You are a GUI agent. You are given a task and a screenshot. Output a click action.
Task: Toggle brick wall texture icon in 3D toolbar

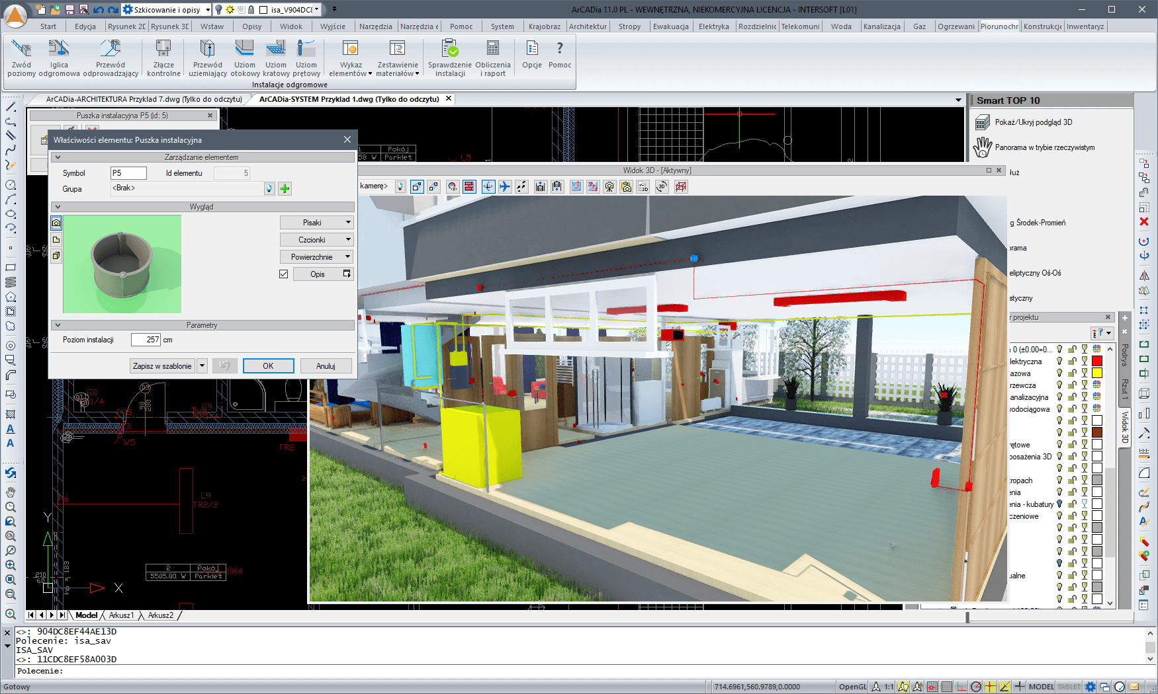(x=469, y=186)
